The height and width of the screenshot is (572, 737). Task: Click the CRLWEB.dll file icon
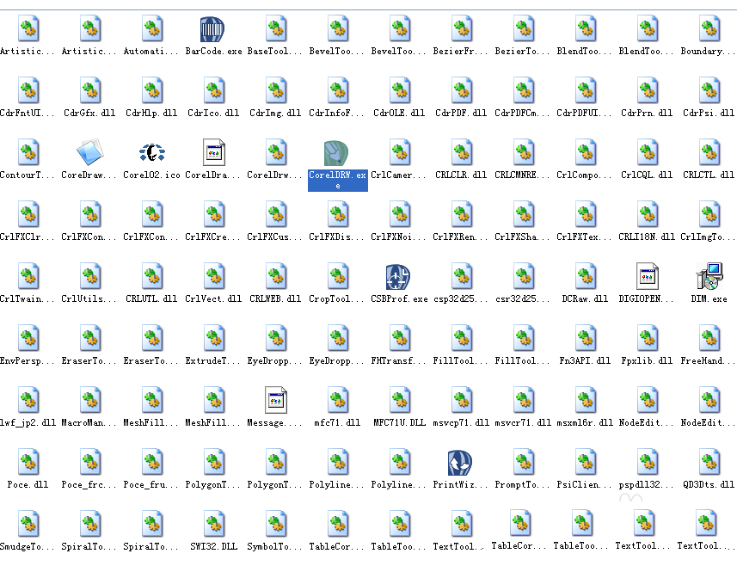tap(276, 276)
